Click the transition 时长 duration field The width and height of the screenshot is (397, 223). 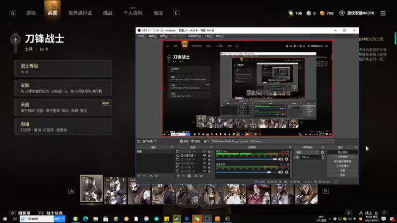coord(311,157)
